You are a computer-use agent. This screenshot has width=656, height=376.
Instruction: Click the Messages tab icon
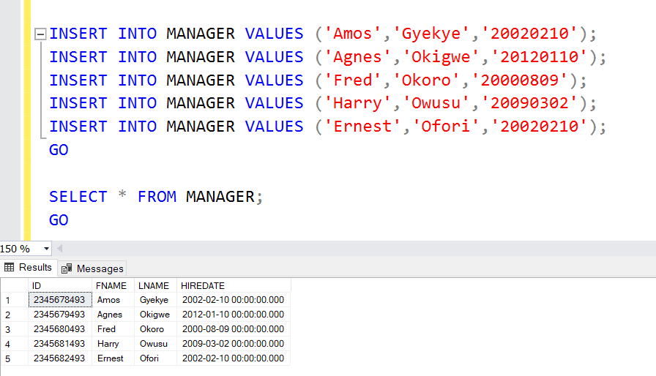tap(67, 268)
